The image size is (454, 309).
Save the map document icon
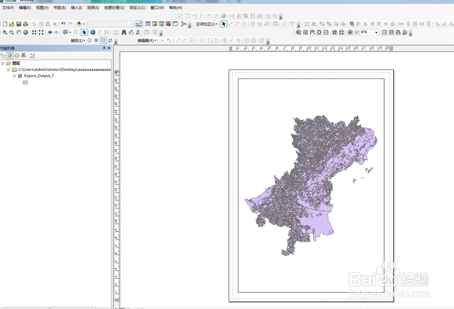tap(19, 24)
